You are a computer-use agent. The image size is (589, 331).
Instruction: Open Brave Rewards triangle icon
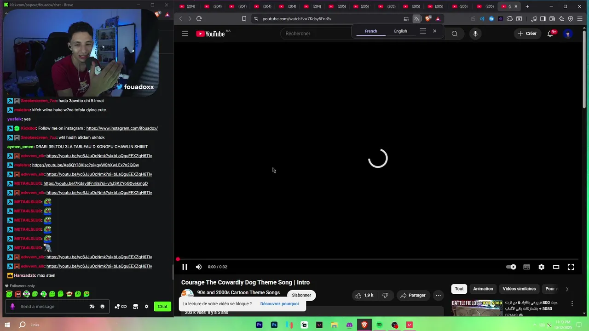(438, 19)
